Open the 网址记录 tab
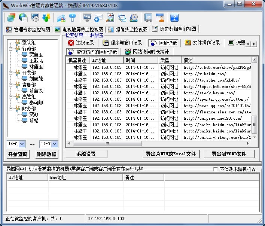The height and width of the screenshot is (226, 265). [164, 43]
